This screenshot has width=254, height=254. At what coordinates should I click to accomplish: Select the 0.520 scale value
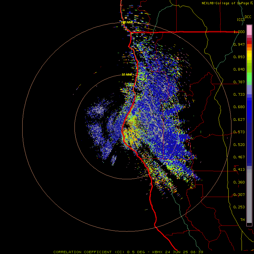coord(239,145)
